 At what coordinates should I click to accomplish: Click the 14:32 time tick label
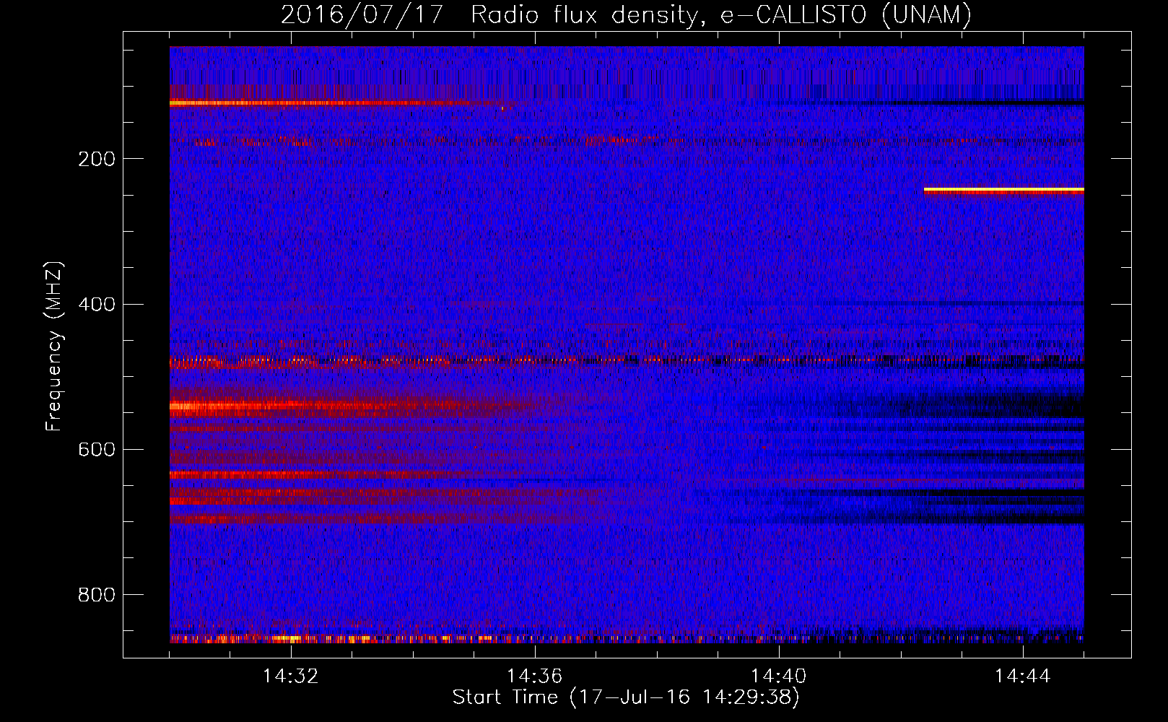click(291, 676)
